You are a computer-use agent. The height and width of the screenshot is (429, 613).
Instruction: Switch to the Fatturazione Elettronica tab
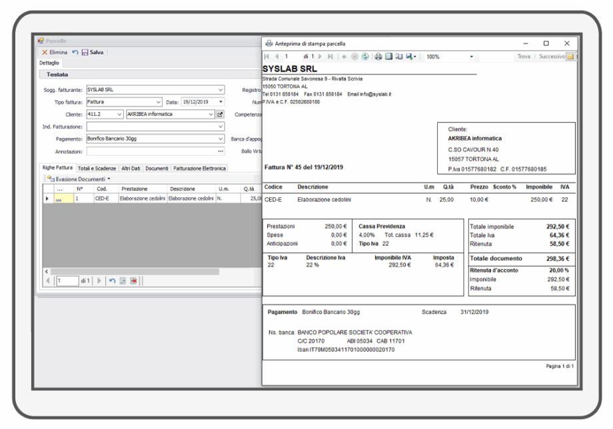click(199, 169)
